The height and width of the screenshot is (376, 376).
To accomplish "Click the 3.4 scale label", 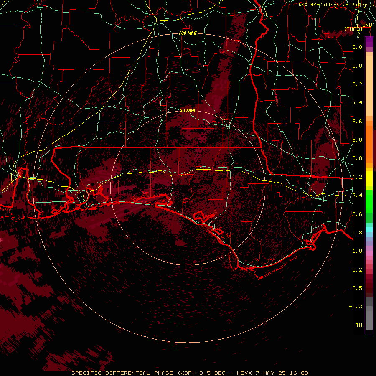I will point(357,196).
